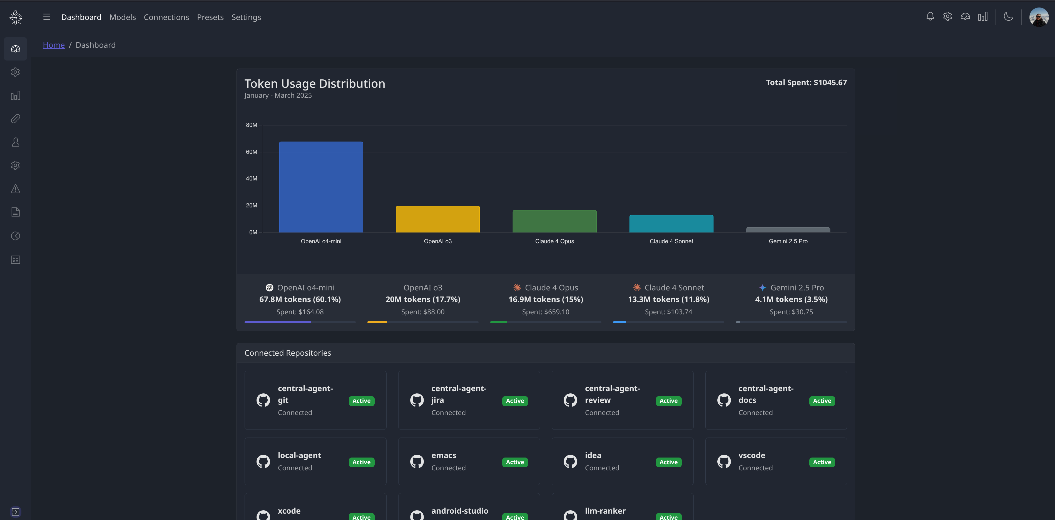Image resolution: width=1055 pixels, height=520 pixels.
Task: Click the yellow OpenAI o3 chart bar
Action: click(438, 219)
